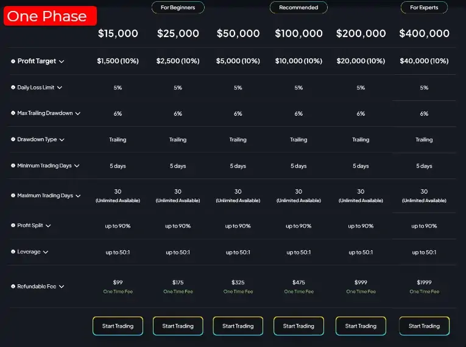Image resolution: width=466 pixels, height=347 pixels.
Task: Select the Recommended badge
Action: pos(298,8)
